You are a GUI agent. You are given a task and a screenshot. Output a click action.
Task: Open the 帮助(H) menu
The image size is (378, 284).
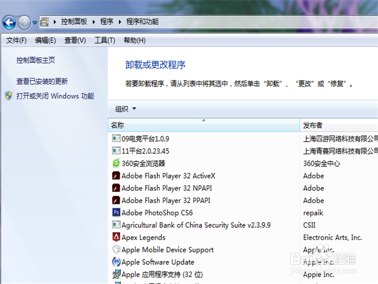(135, 40)
